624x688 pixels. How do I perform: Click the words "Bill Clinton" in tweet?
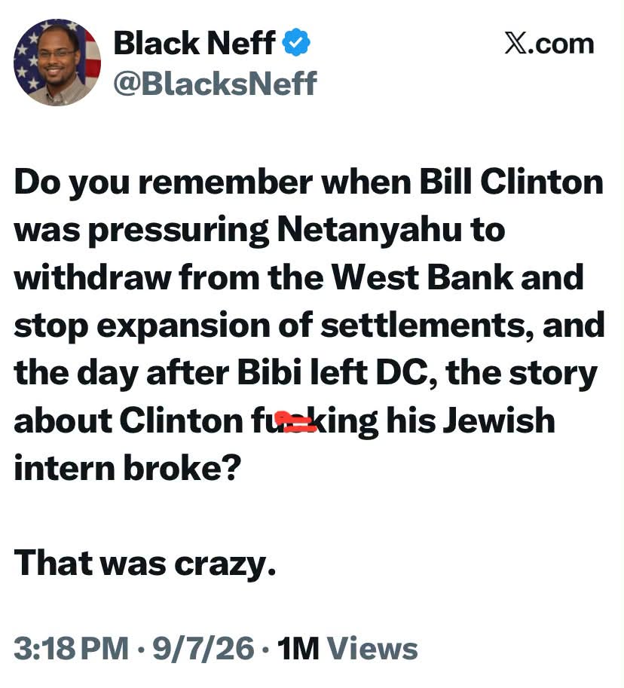[x=511, y=181]
